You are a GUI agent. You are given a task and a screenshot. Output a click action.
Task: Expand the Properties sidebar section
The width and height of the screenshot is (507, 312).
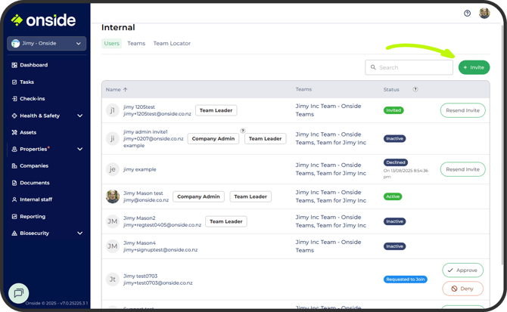pos(79,150)
